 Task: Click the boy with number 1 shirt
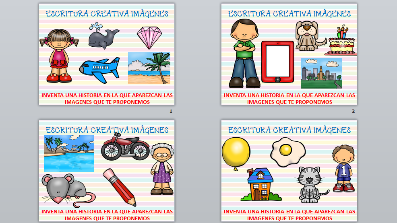[344, 169]
